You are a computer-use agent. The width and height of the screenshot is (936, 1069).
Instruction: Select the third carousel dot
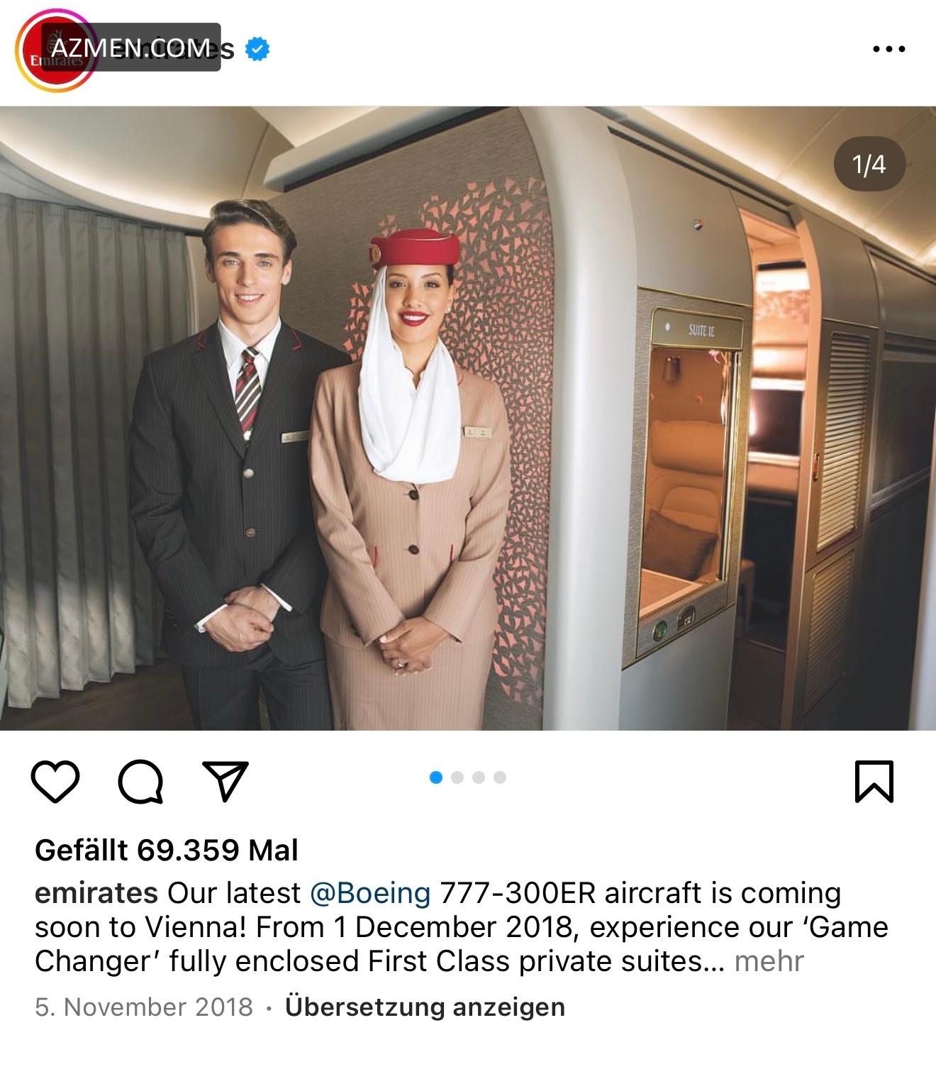pyautogui.click(x=479, y=777)
